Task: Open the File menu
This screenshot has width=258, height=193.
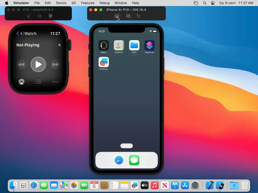Action: pos(37,3)
